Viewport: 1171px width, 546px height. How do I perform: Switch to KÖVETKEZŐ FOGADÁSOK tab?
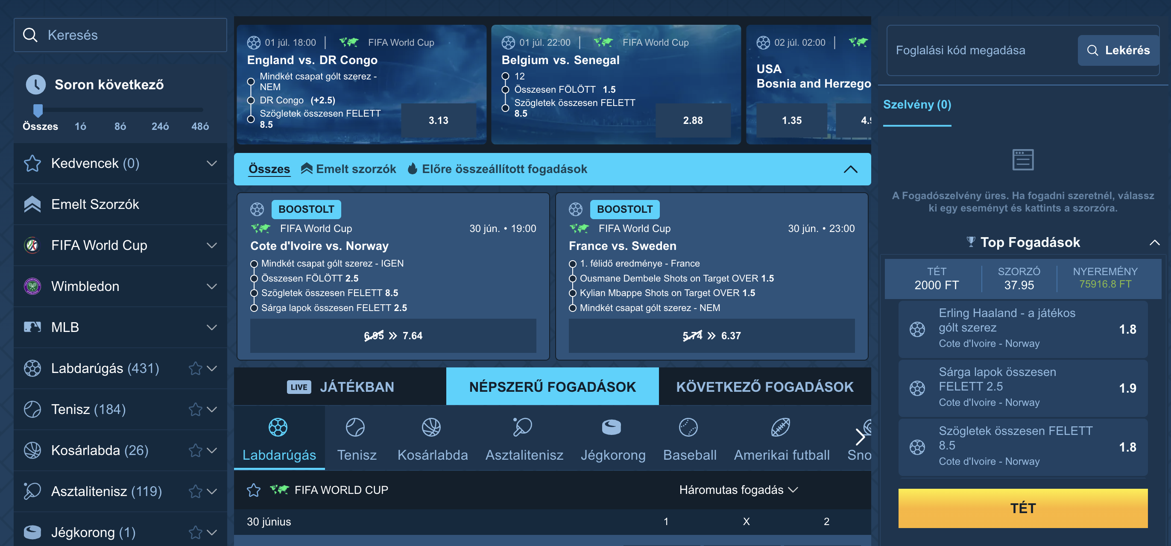click(764, 386)
